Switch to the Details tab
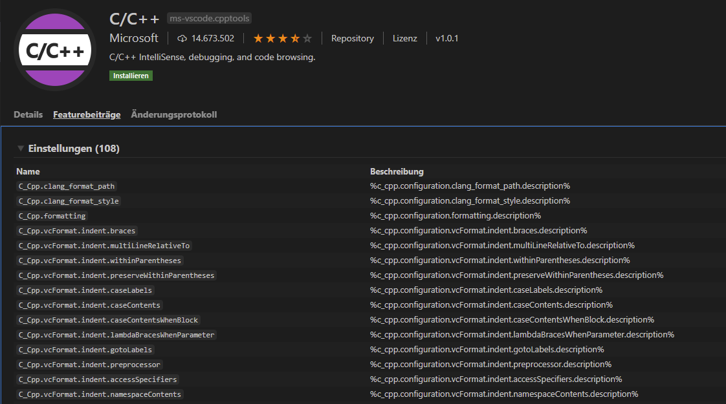This screenshot has width=726, height=404. (x=28, y=114)
